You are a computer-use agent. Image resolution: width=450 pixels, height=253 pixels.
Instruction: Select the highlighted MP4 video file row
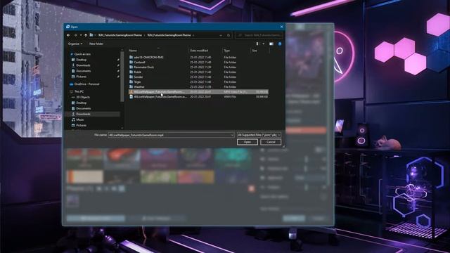pos(198,92)
